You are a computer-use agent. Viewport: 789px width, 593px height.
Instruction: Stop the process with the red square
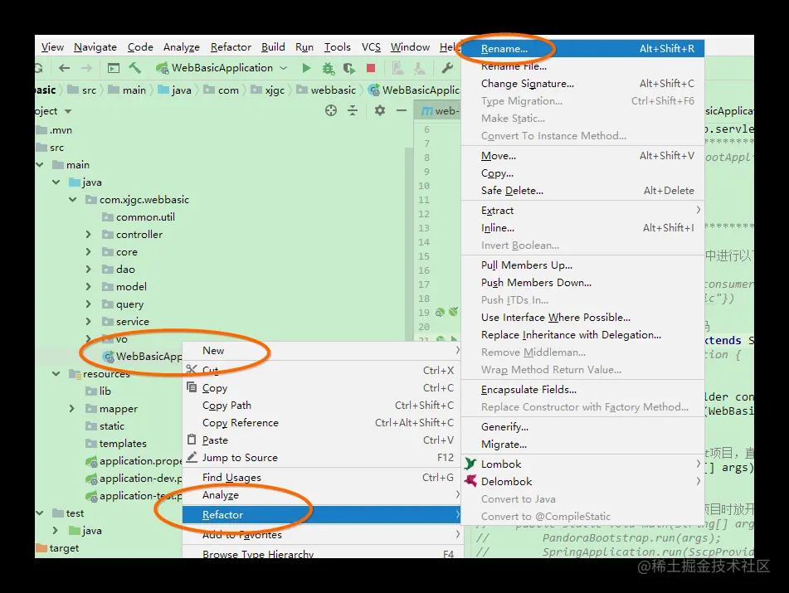371,68
